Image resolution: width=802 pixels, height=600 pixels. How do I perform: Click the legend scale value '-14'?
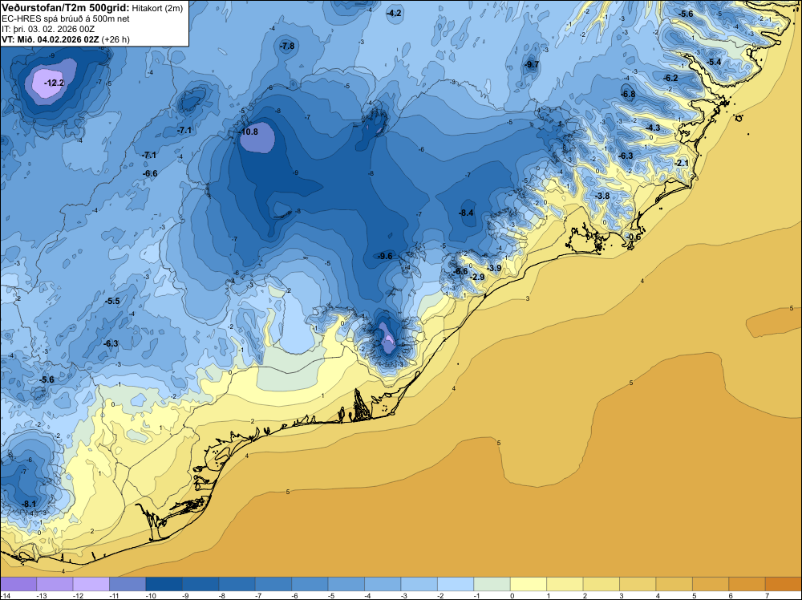point(5,595)
